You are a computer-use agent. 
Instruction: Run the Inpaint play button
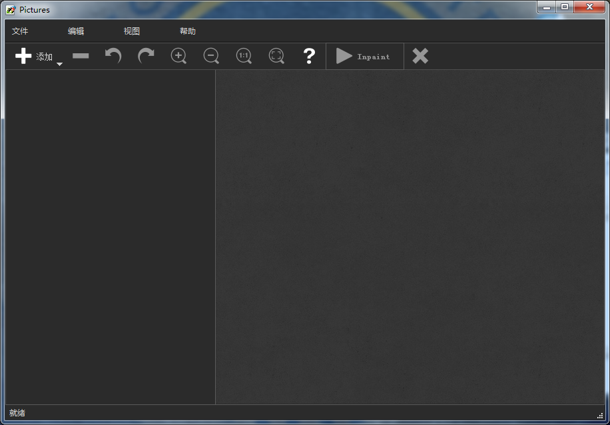click(x=364, y=57)
